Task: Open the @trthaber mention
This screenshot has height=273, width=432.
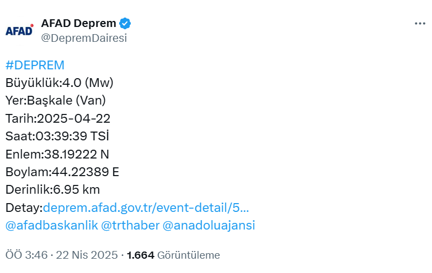Action: 130,225
